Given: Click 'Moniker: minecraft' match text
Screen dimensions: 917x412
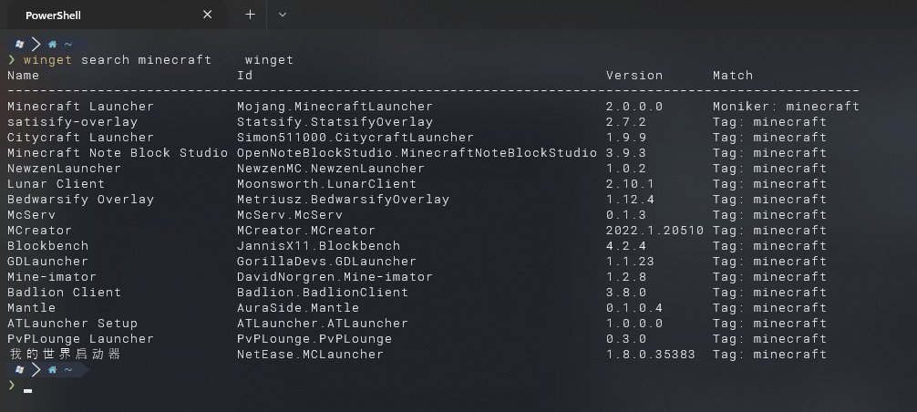Looking at the screenshot, I should click(x=786, y=107).
